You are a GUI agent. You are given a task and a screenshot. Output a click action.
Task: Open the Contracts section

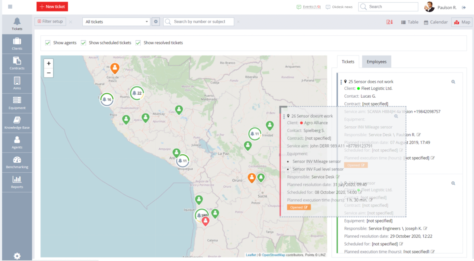(17, 63)
